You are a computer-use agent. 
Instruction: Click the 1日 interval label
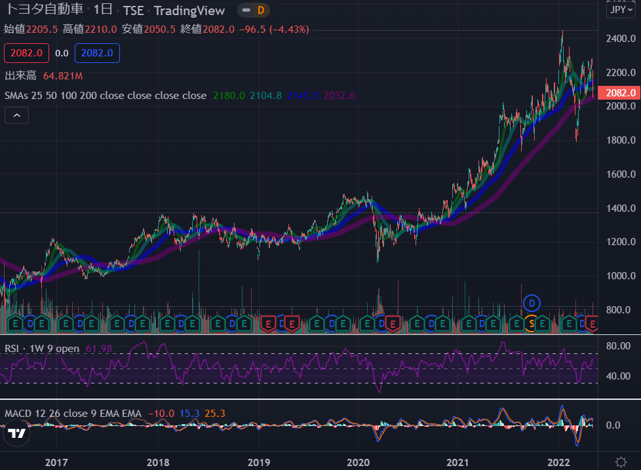(x=102, y=9)
